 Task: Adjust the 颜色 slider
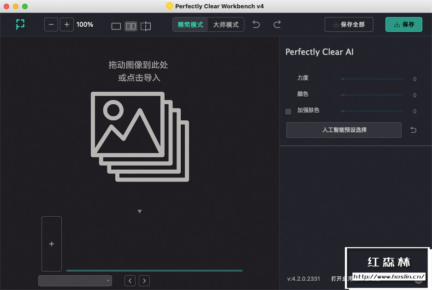tap(372, 95)
